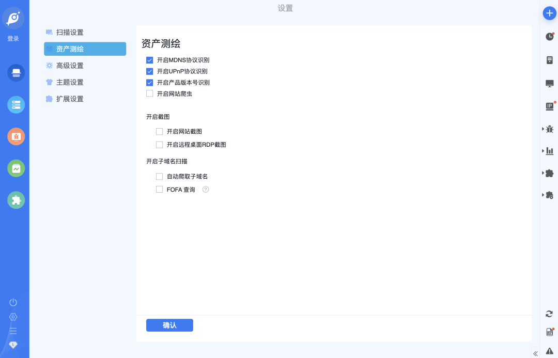Open the 主题设置 settings section

click(69, 82)
